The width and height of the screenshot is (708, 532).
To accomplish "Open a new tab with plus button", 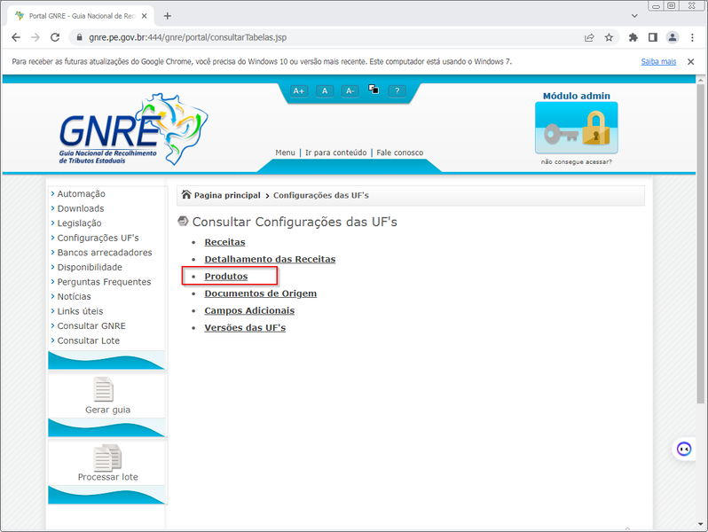I will pyautogui.click(x=168, y=16).
